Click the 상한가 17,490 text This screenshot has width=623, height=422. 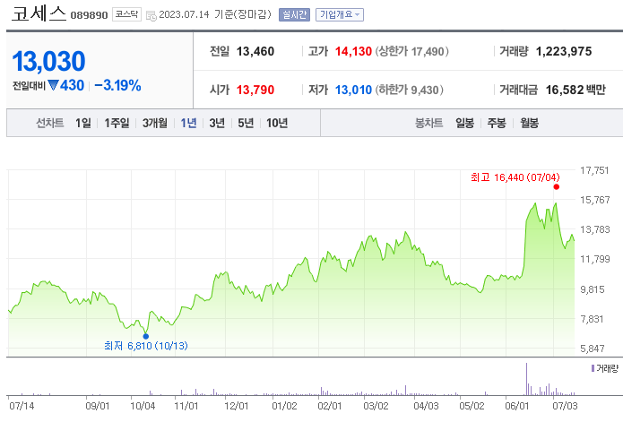pyautogui.click(x=412, y=51)
